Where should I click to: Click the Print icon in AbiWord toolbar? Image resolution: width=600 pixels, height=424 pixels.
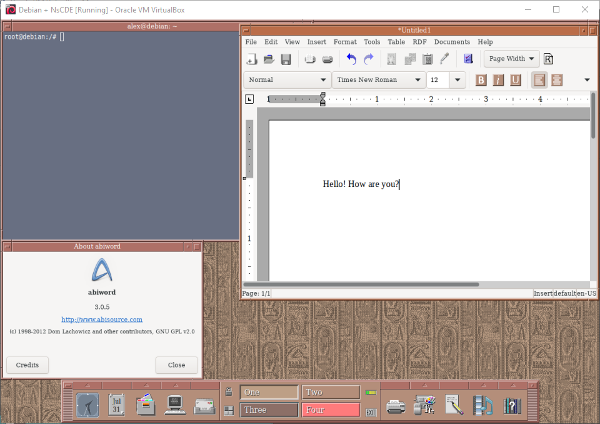tap(327, 59)
